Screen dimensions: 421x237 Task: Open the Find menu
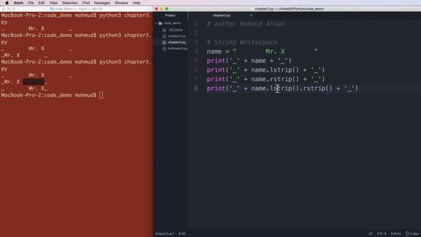(86, 3)
